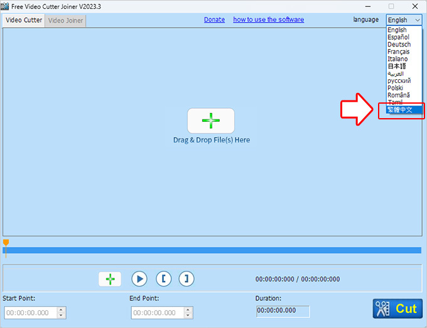Viewport: 427px width, 328px height.
Task: Choose 繁體中文 from the language list
Action: 404,110
